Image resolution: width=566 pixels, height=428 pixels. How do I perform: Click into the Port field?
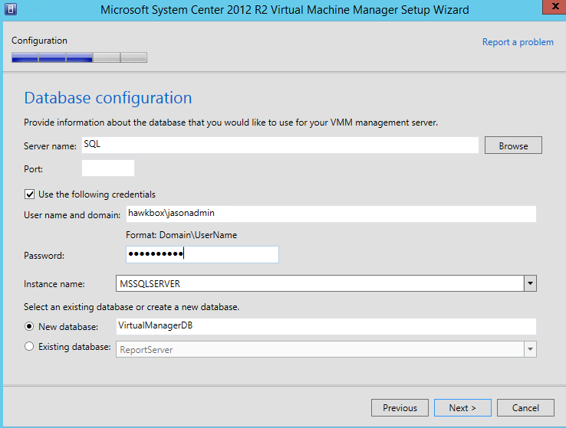point(107,168)
